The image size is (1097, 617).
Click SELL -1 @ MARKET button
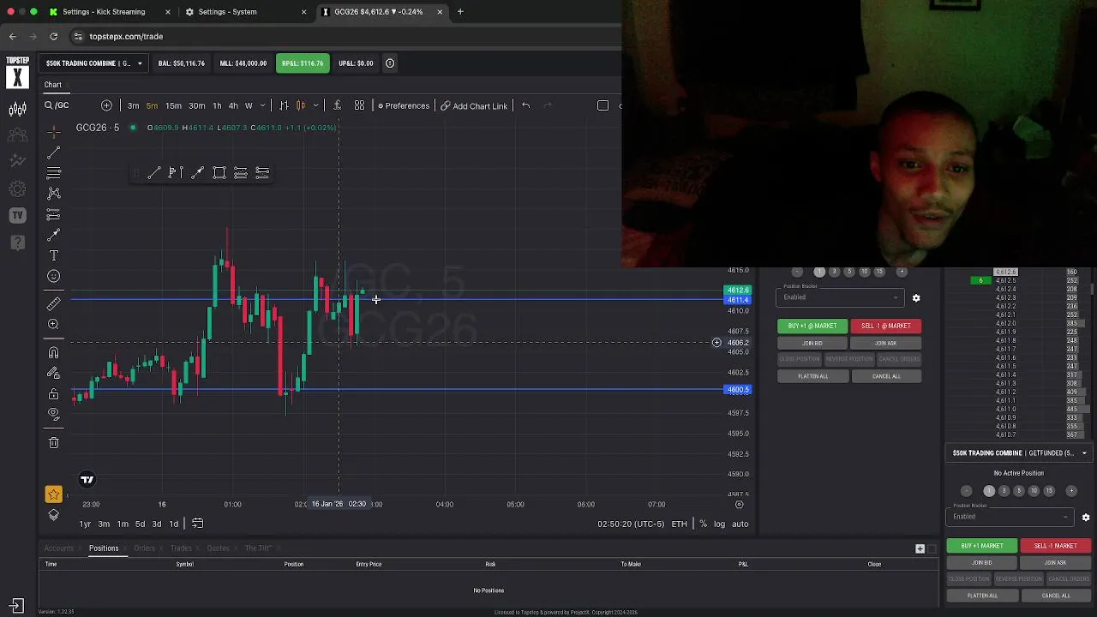click(886, 326)
